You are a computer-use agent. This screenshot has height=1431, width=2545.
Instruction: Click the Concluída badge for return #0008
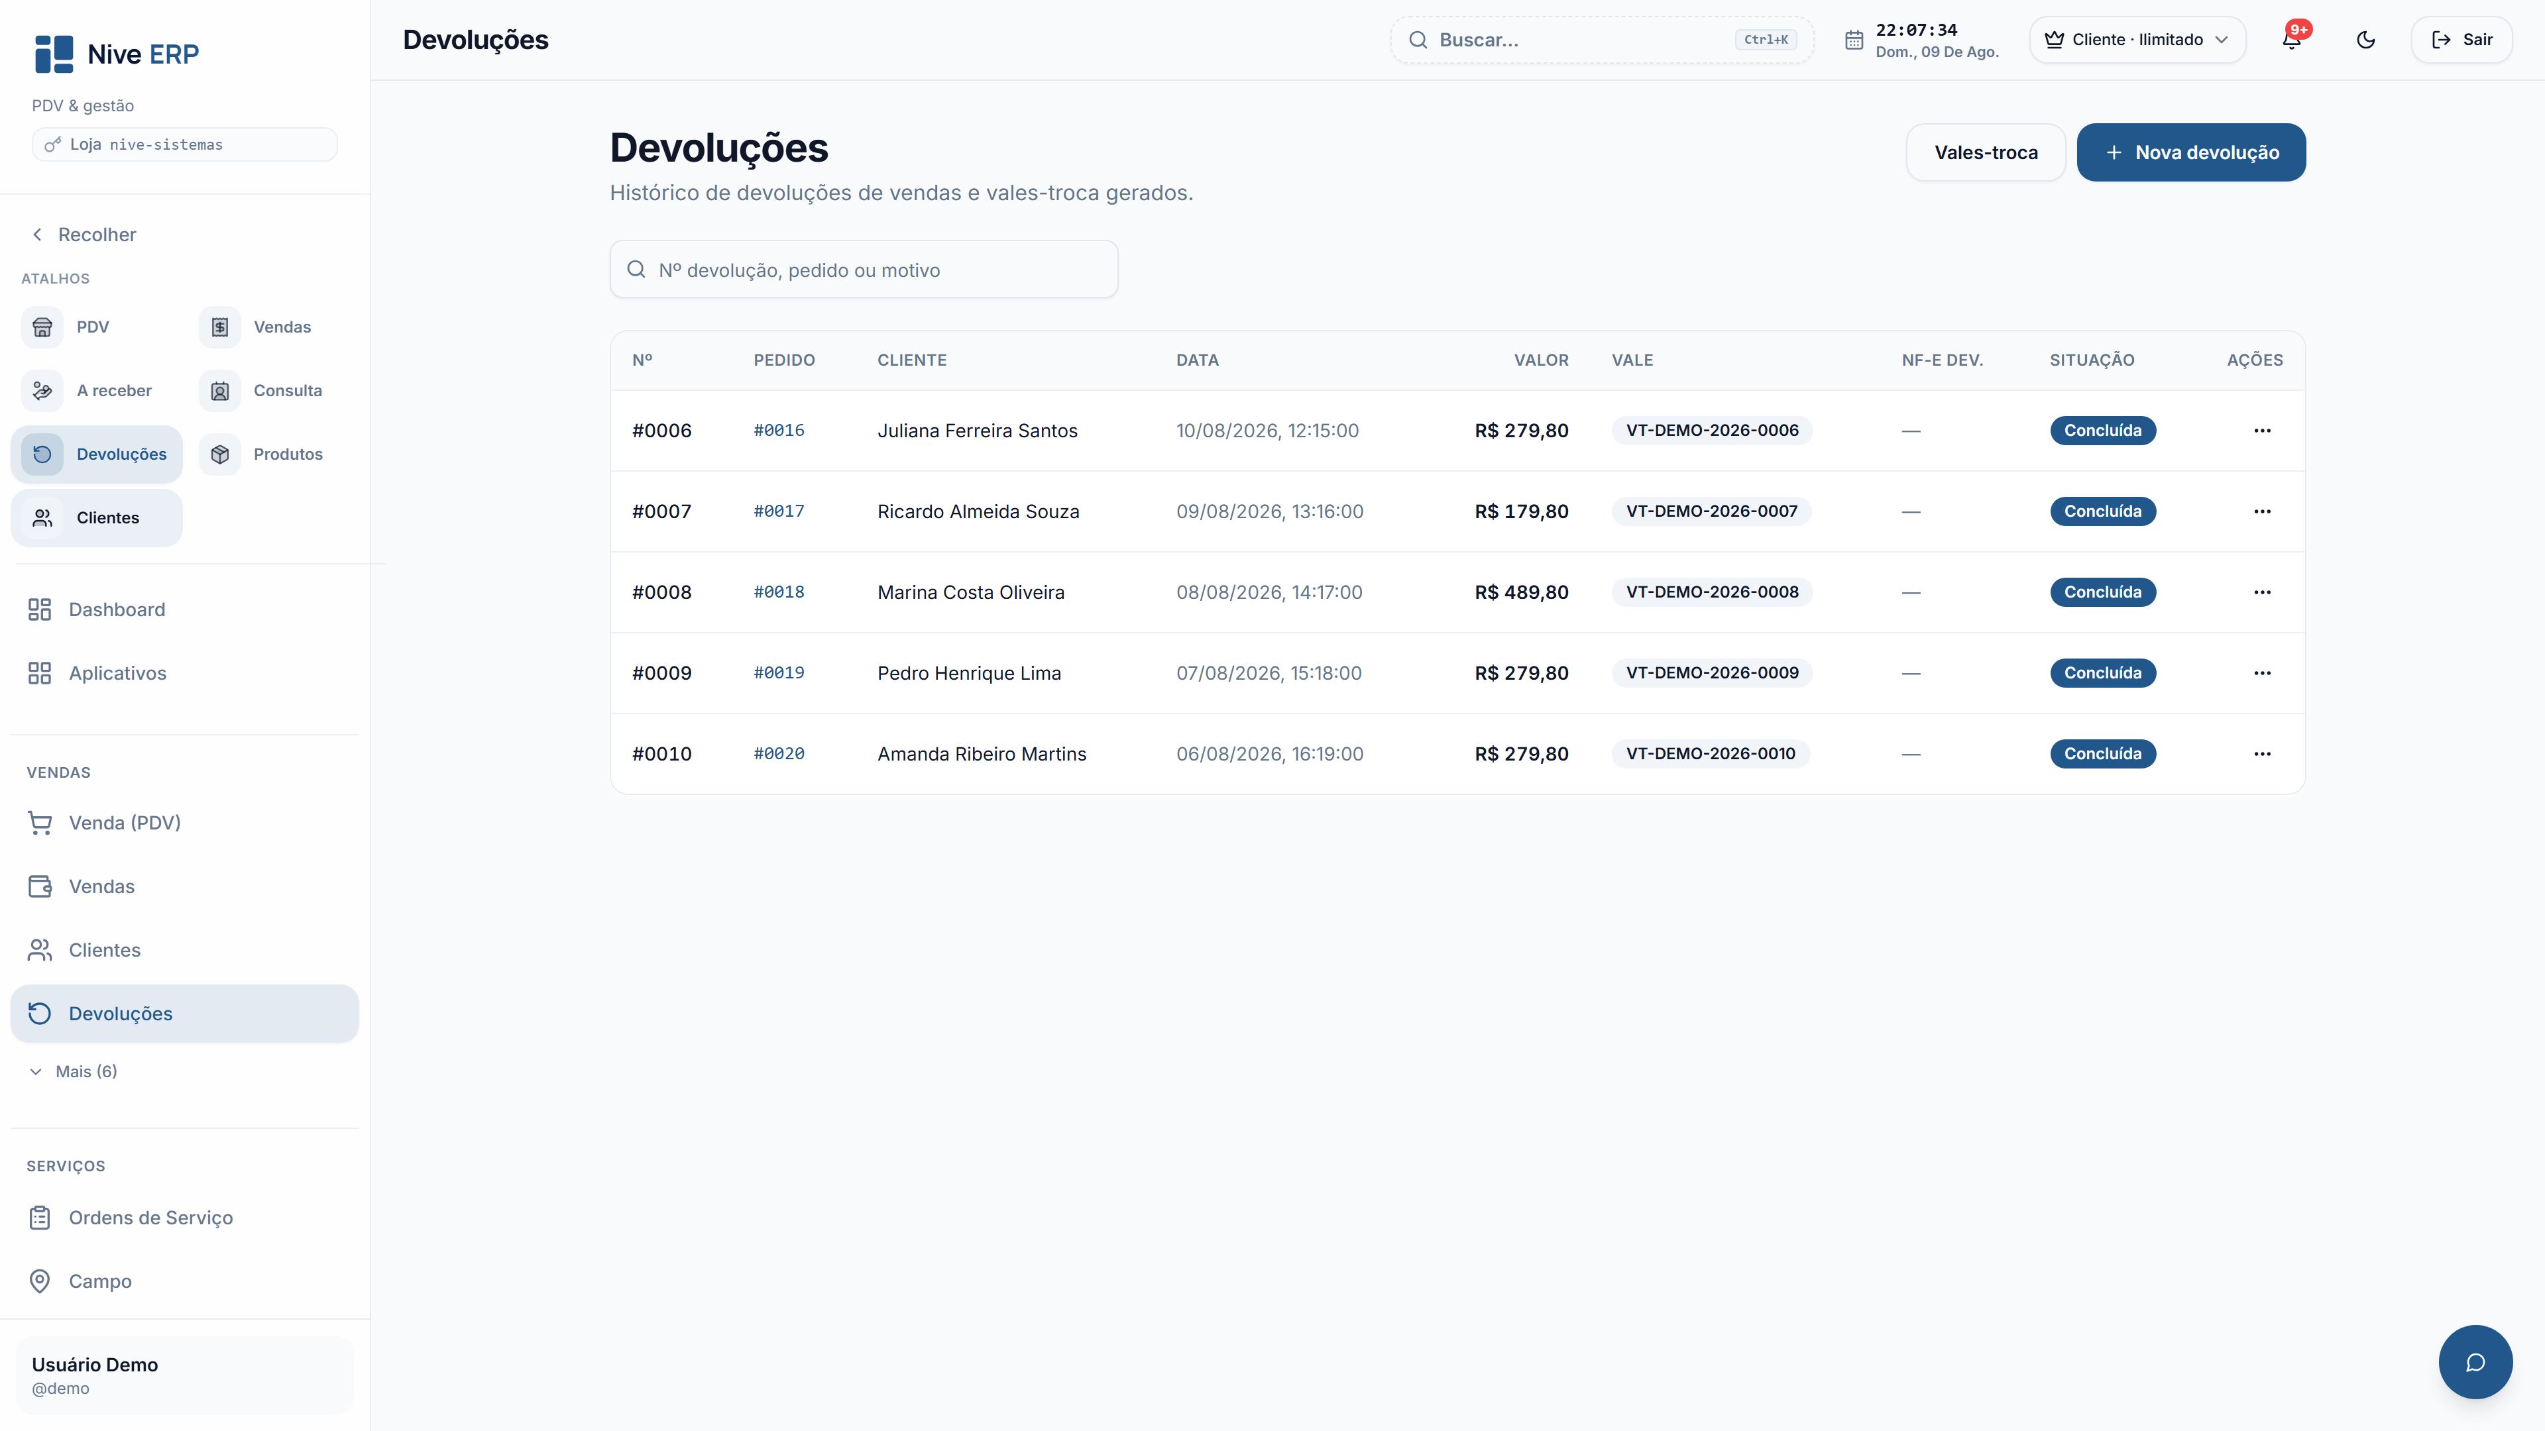coord(2102,592)
